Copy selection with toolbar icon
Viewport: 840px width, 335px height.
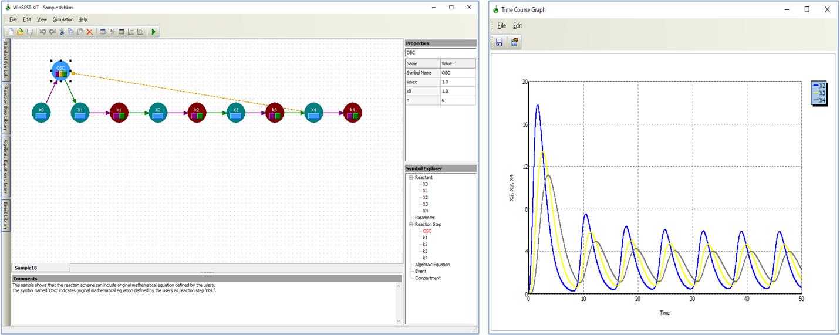[x=70, y=32]
